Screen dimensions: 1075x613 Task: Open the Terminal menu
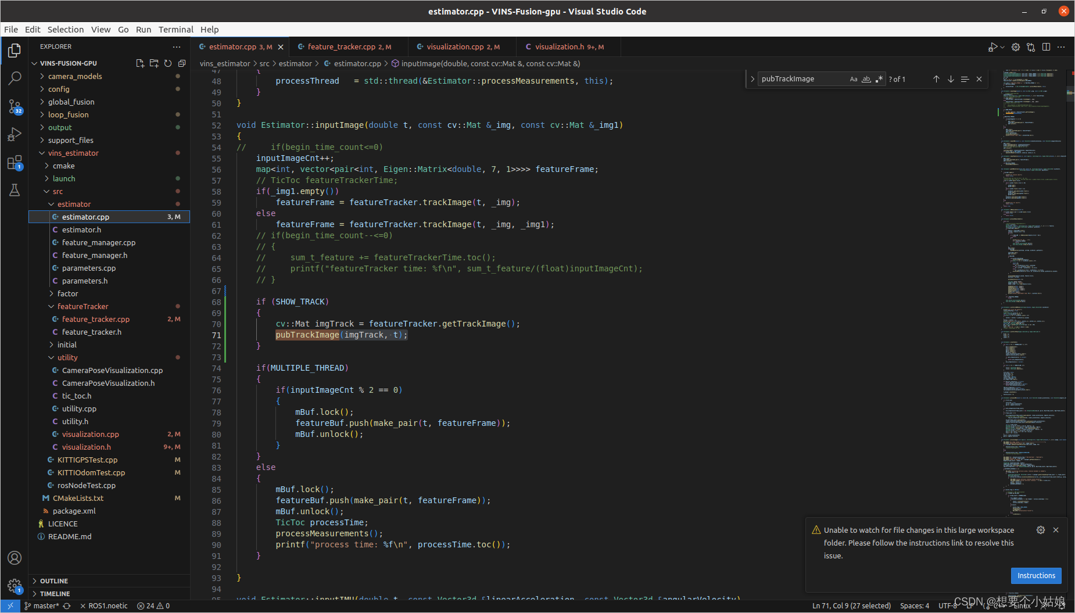click(175, 30)
